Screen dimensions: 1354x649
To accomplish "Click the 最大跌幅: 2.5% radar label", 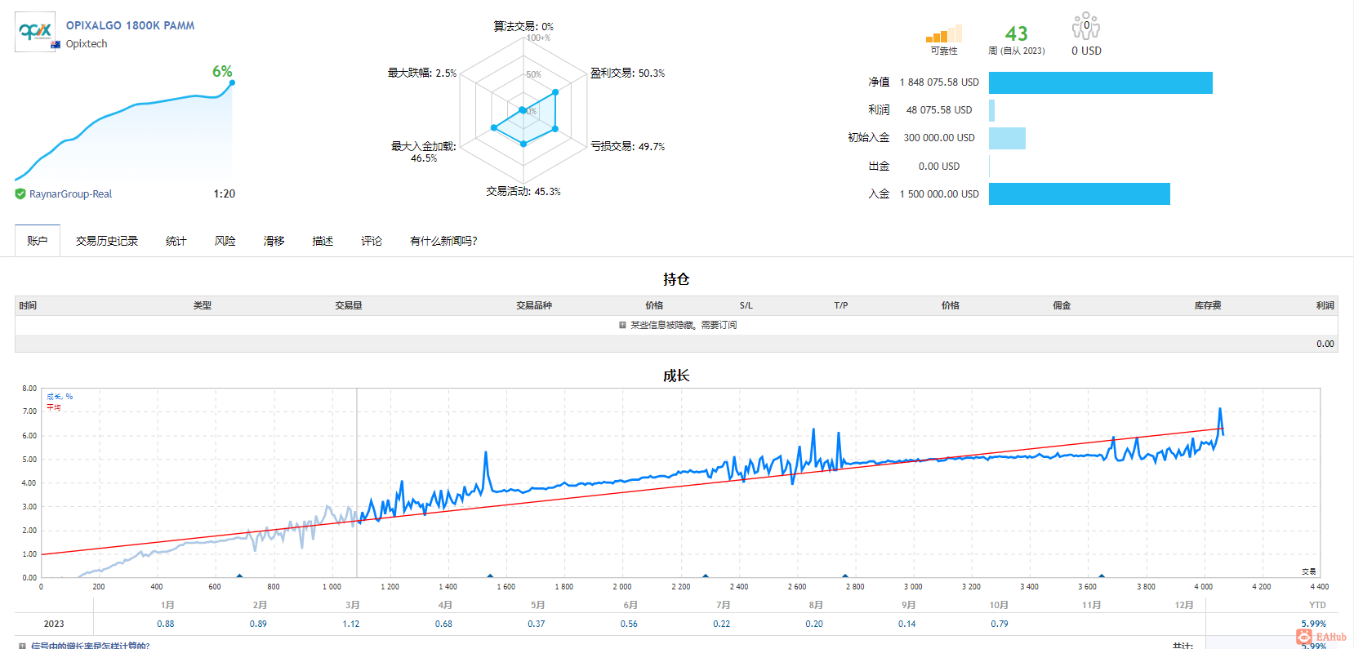I will click(x=422, y=73).
